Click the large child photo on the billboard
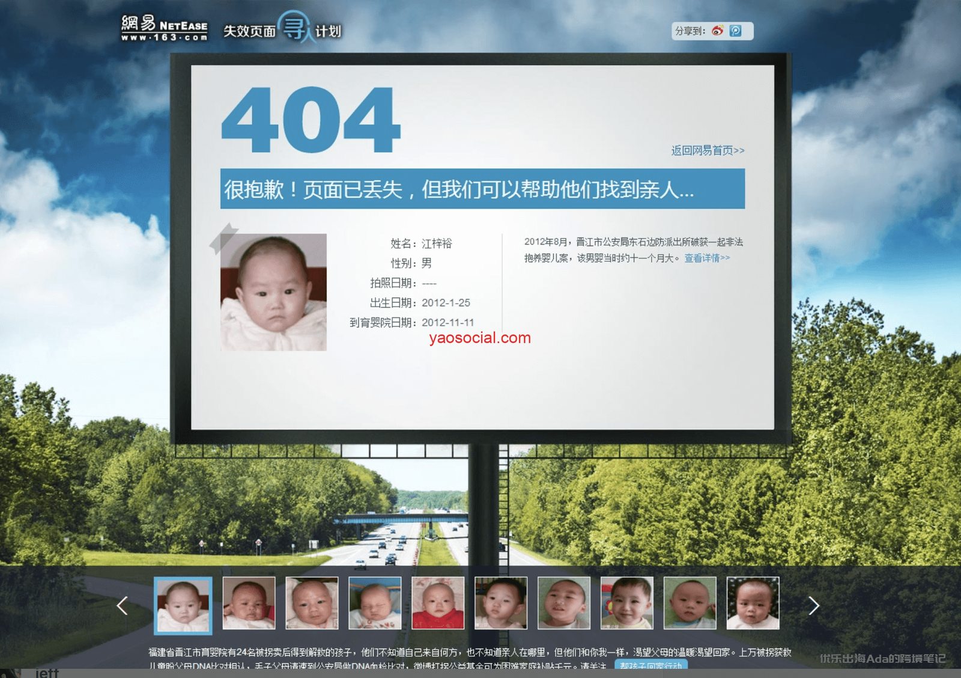961x678 pixels. pyautogui.click(x=273, y=292)
